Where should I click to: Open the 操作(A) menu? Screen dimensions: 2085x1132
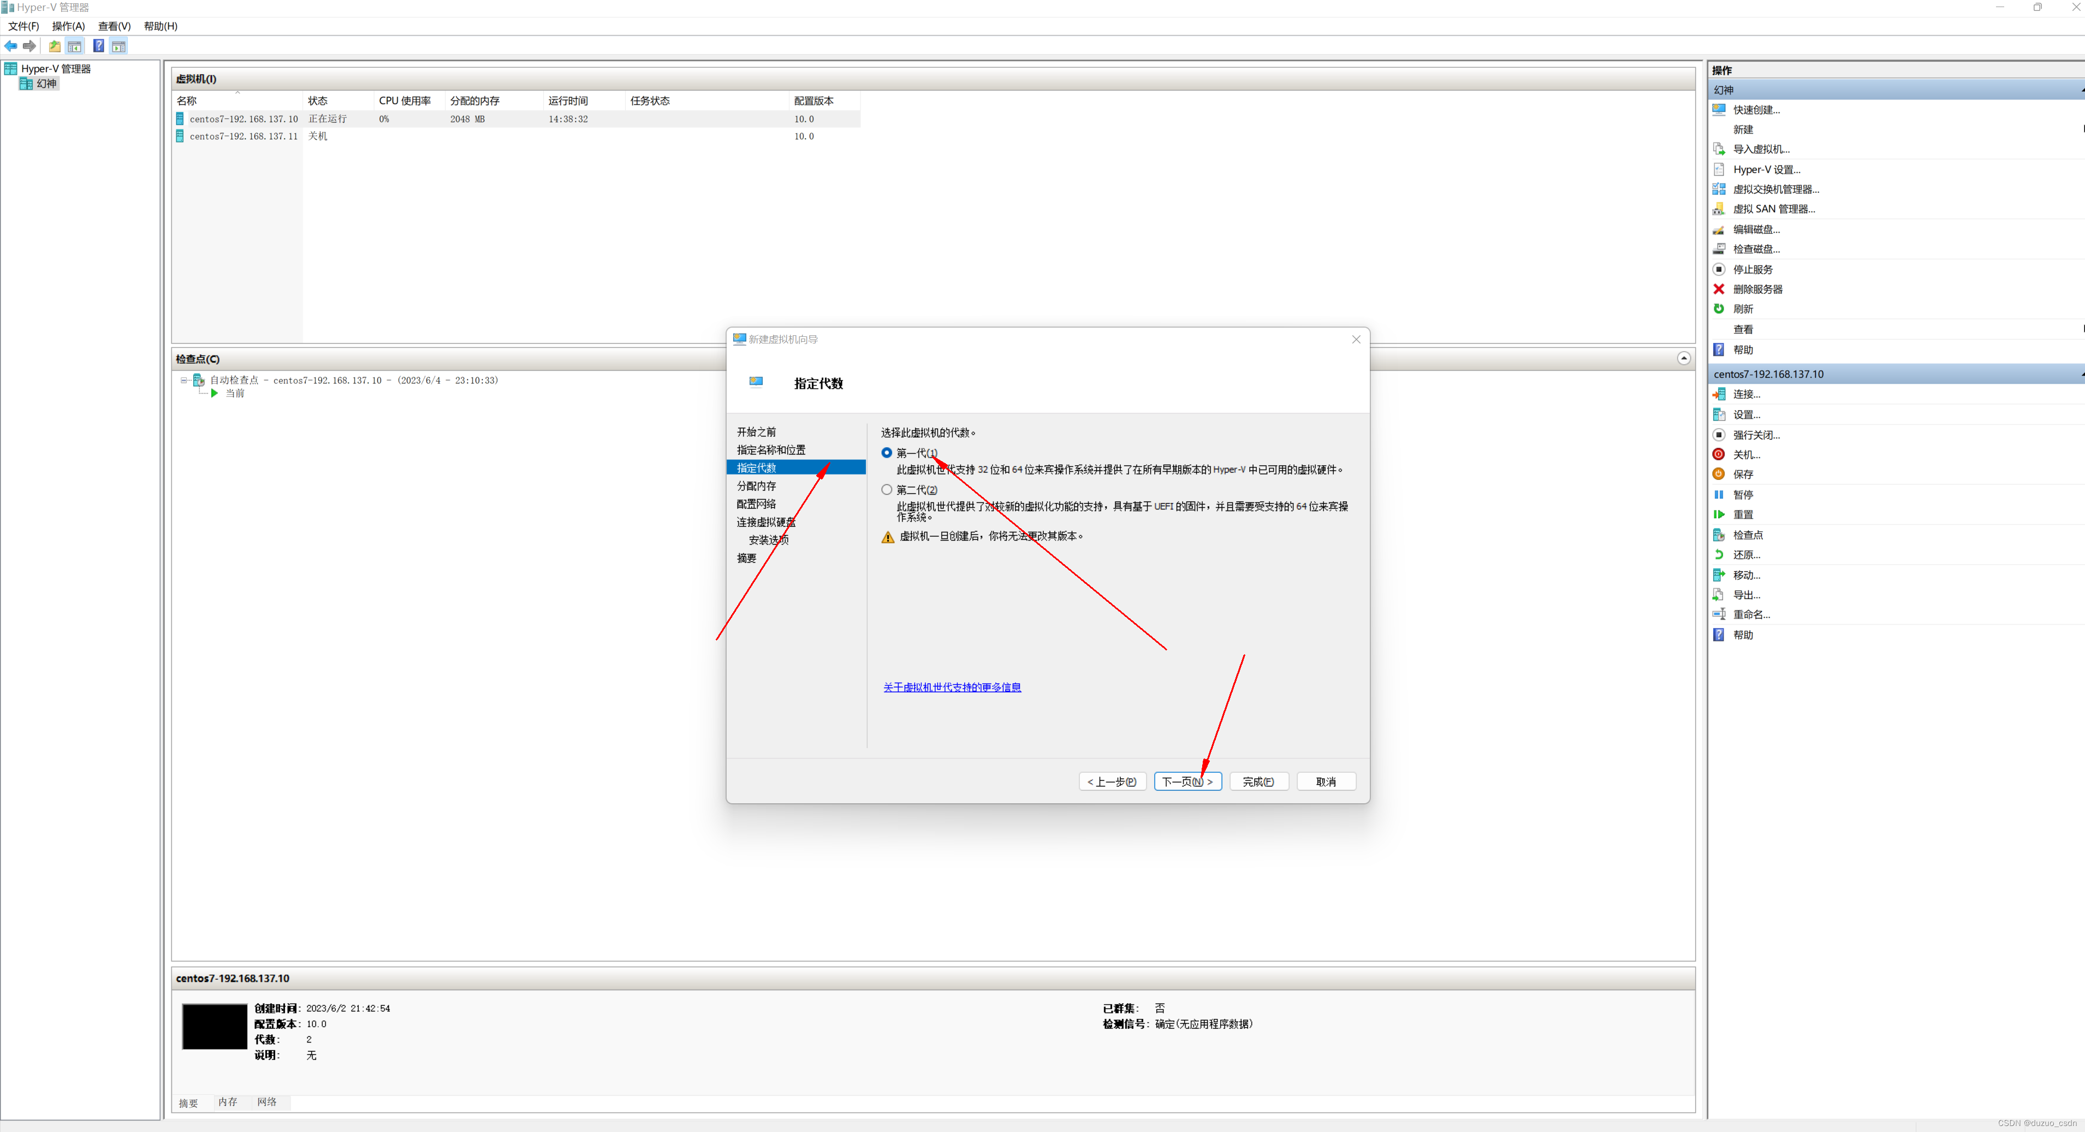pos(68,26)
